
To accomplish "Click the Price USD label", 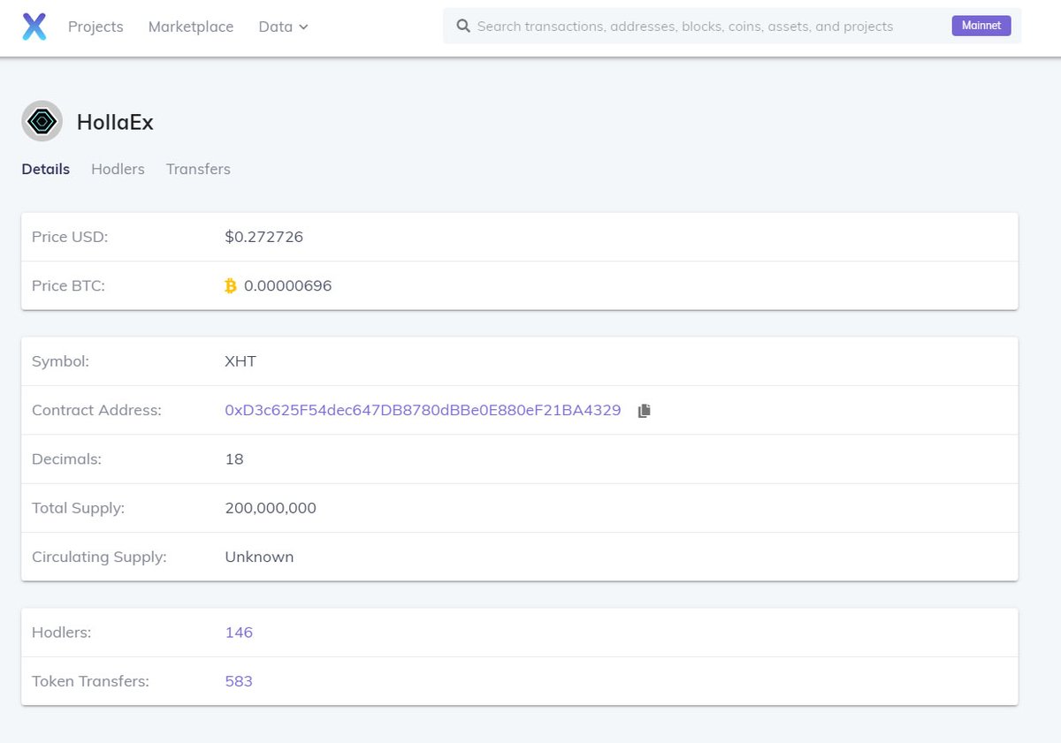I will coord(70,237).
